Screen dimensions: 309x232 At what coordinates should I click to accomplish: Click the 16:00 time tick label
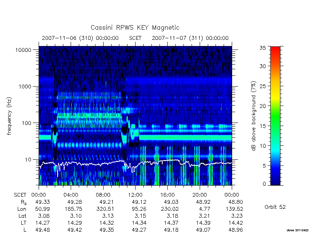tap(167, 195)
